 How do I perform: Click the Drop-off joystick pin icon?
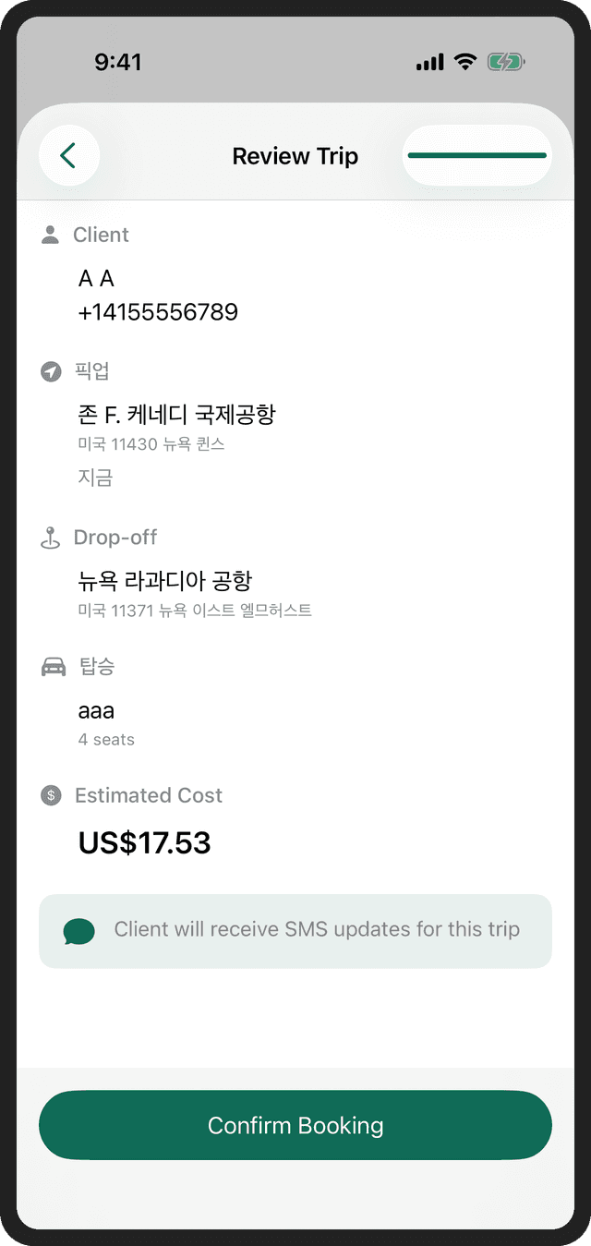pos(52,537)
